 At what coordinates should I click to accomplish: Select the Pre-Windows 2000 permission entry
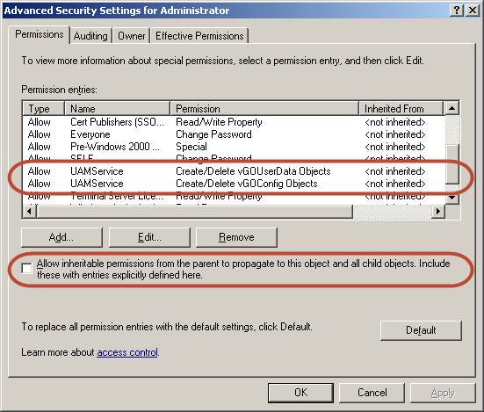click(x=234, y=147)
